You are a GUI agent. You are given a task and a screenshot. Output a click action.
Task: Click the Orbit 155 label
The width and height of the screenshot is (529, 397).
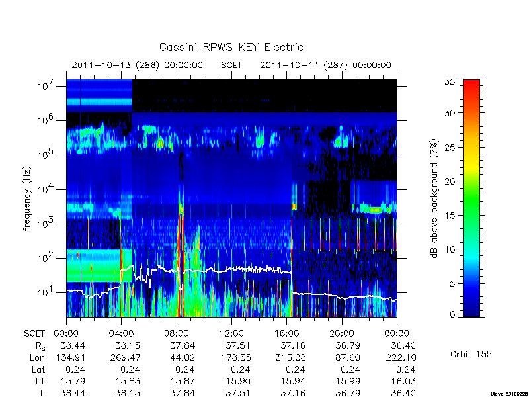click(x=471, y=354)
